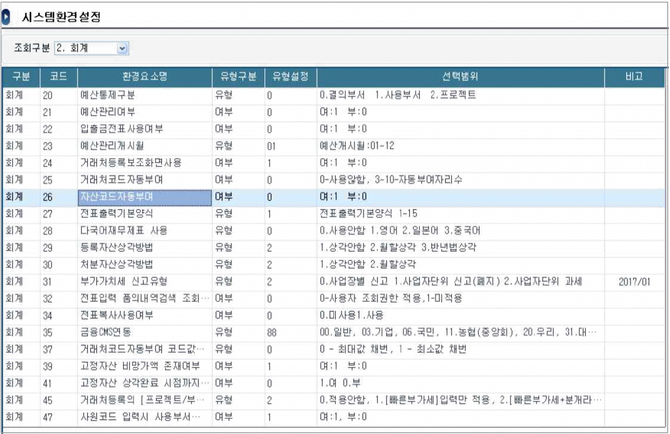The width and height of the screenshot is (670, 434).
Task: Open the 조회구분 dropdown arrow
Action: pyautogui.click(x=122, y=48)
